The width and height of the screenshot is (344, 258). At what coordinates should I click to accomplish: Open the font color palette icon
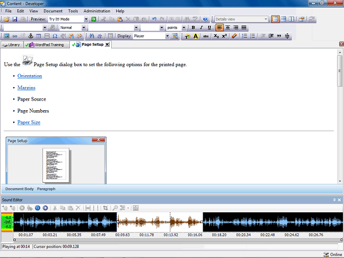[188, 36]
